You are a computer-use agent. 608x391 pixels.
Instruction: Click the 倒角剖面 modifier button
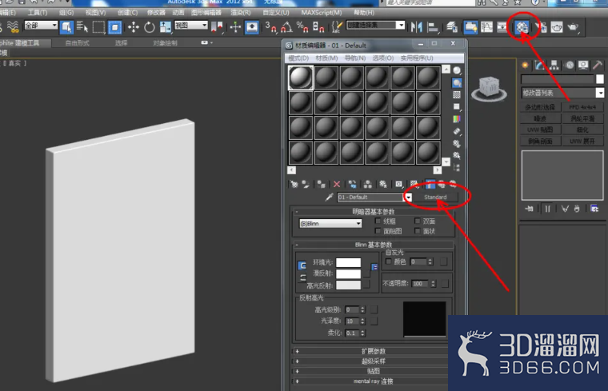pyautogui.click(x=540, y=141)
